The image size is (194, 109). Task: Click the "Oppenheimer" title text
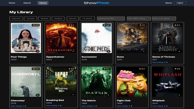(55, 57)
